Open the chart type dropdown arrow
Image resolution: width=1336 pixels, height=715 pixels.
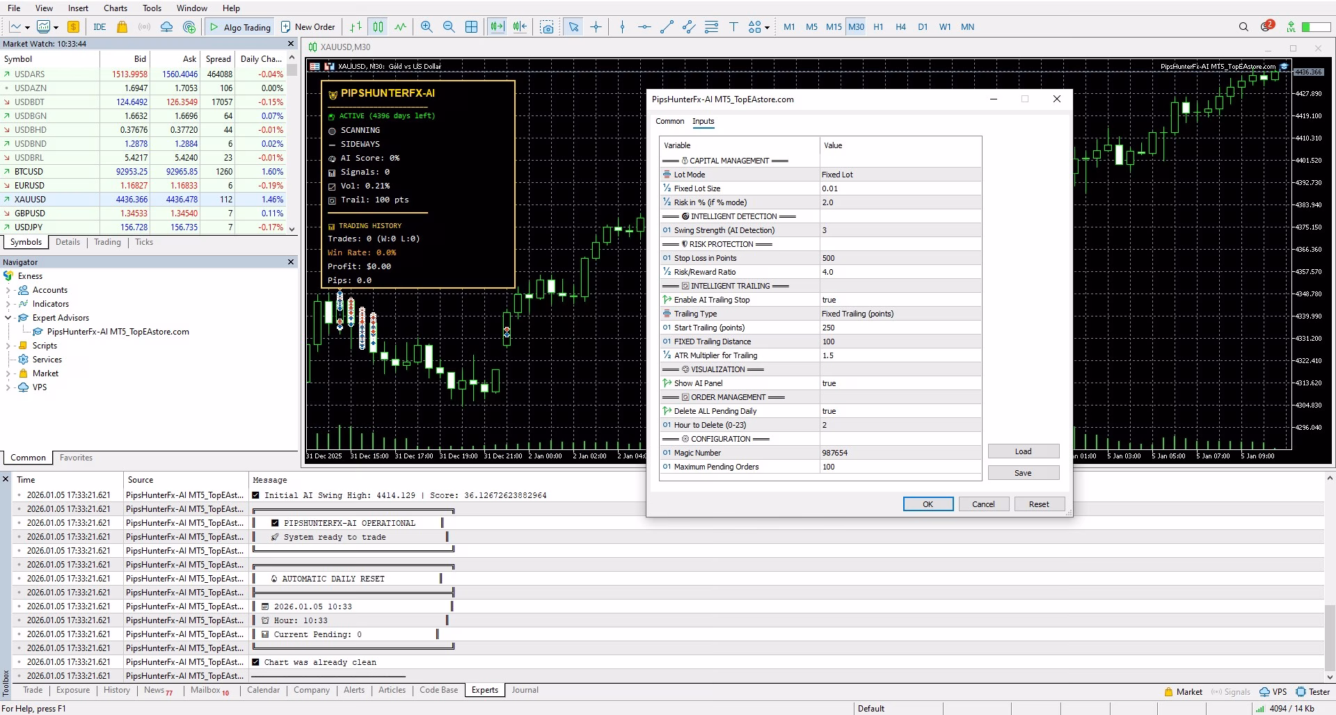pyautogui.click(x=27, y=27)
